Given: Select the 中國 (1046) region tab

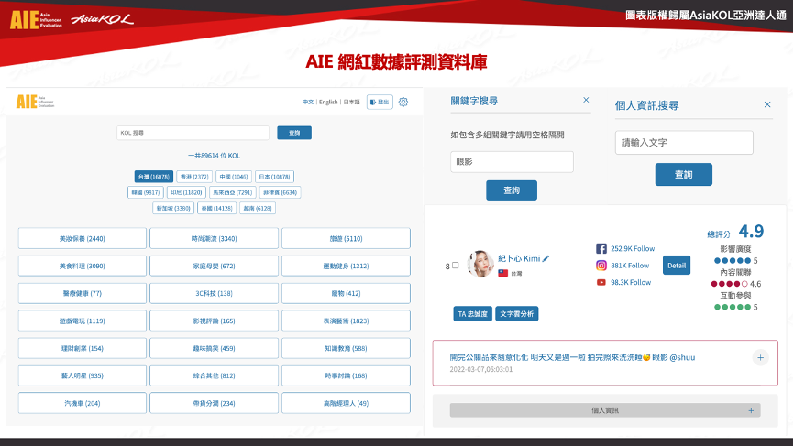Looking at the screenshot, I should [234, 177].
